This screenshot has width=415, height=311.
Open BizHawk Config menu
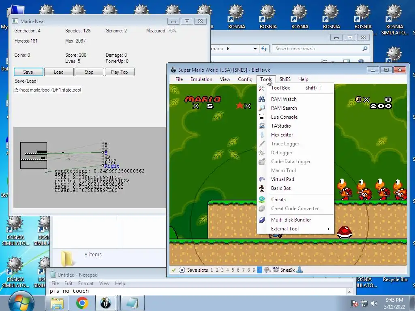coord(245,79)
